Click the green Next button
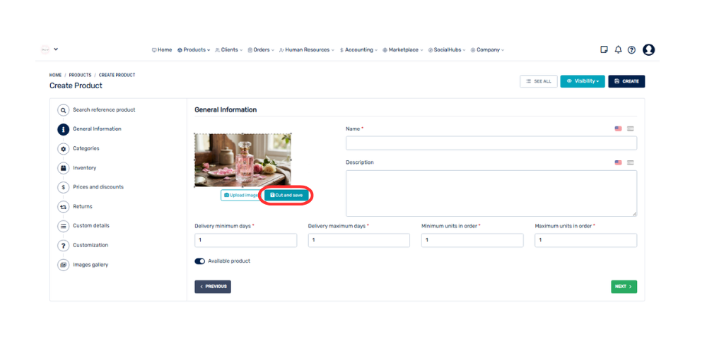 (624, 287)
